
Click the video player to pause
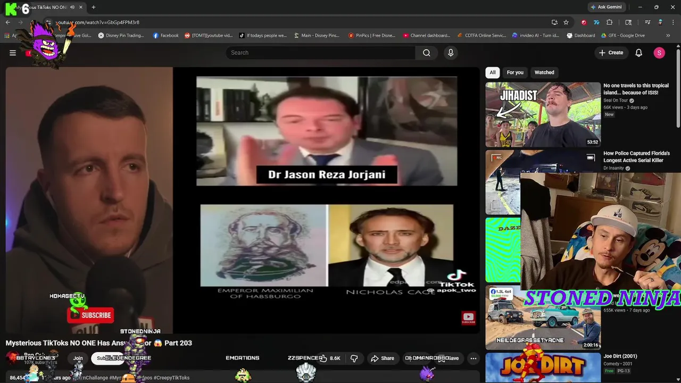(x=242, y=199)
